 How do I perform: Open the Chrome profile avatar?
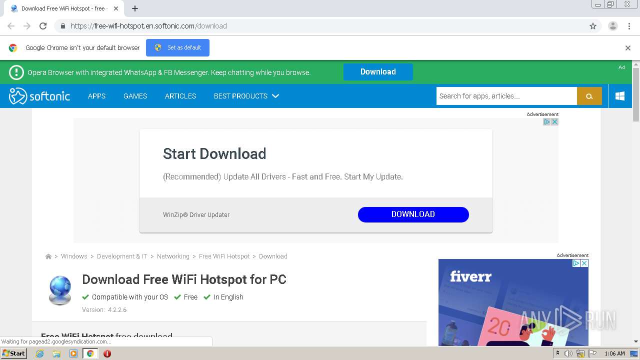pyautogui.click(x=613, y=26)
